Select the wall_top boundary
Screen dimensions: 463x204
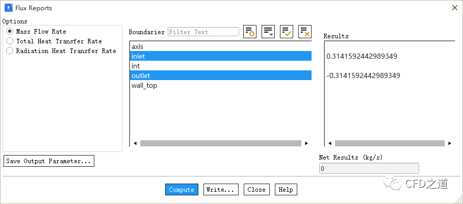click(144, 86)
